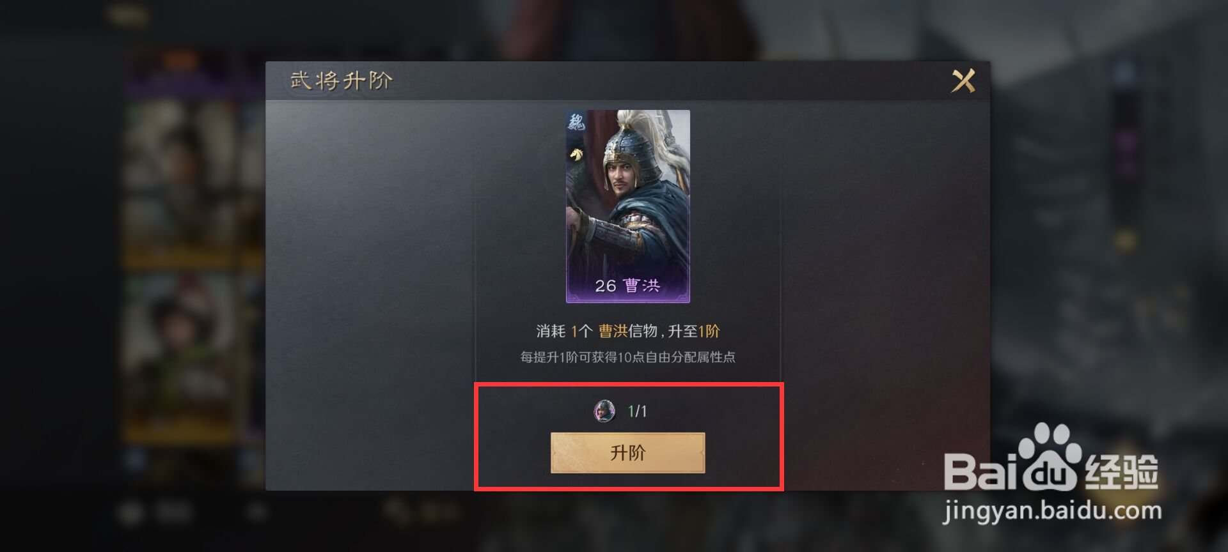Viewport: 1228px width, 552px height.
Task: Tap the 26 曹洪 name banner on the card
Action: [x=627, y=286]
